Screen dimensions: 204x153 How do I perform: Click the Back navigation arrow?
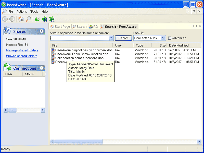[x=5, y=19]
